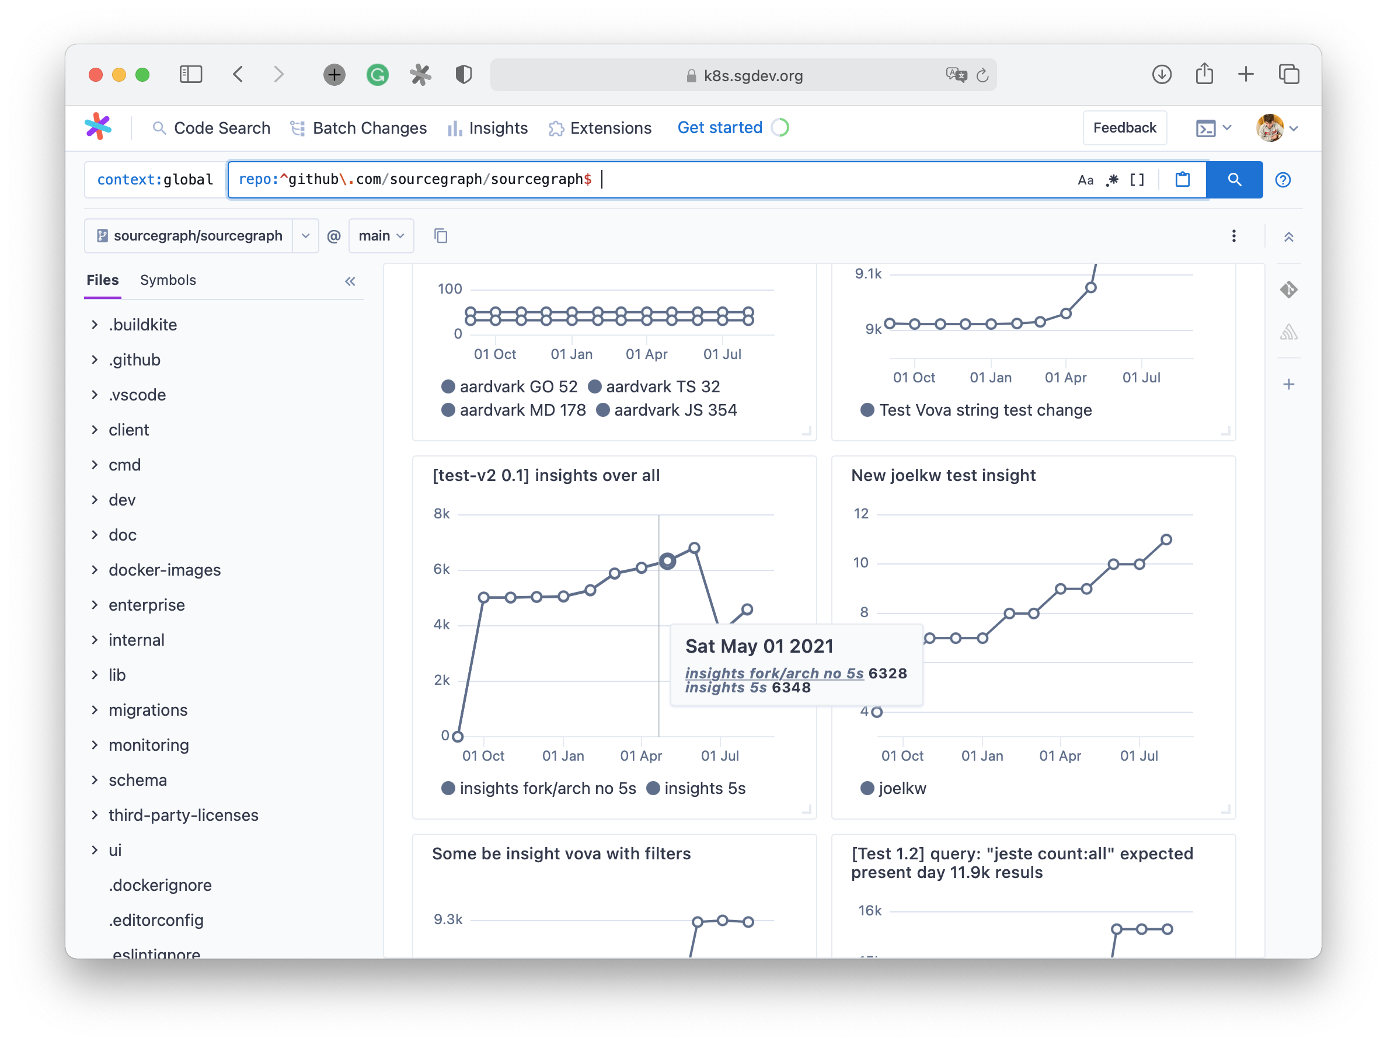
Task: Open Code Search menu
Action: (x=211, y=128)
